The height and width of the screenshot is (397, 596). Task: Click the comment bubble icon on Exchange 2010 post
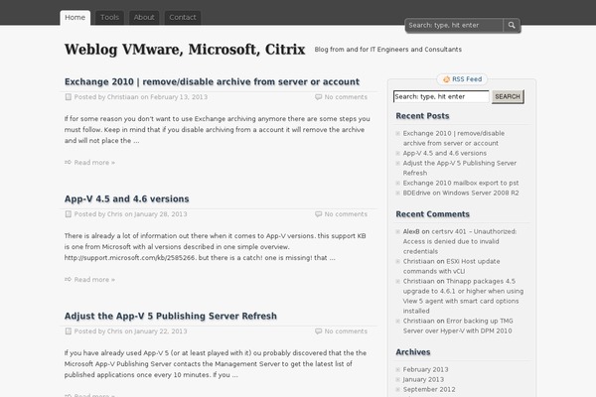pyautogui.click(x=318, y=97)
